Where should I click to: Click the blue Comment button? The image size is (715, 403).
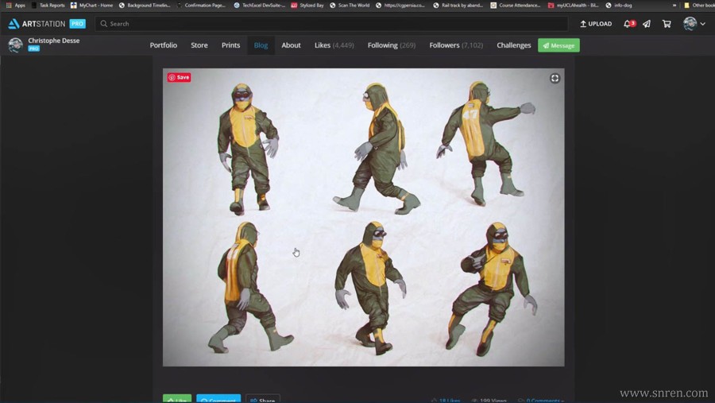(x=218, y=399)
